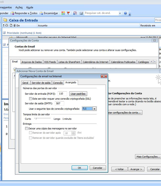Image resolution: width=161 pixels, height=186 pixels.
Task: Expand the Pesquisar cat. de end. dropdown arrow
Action: 120,13
